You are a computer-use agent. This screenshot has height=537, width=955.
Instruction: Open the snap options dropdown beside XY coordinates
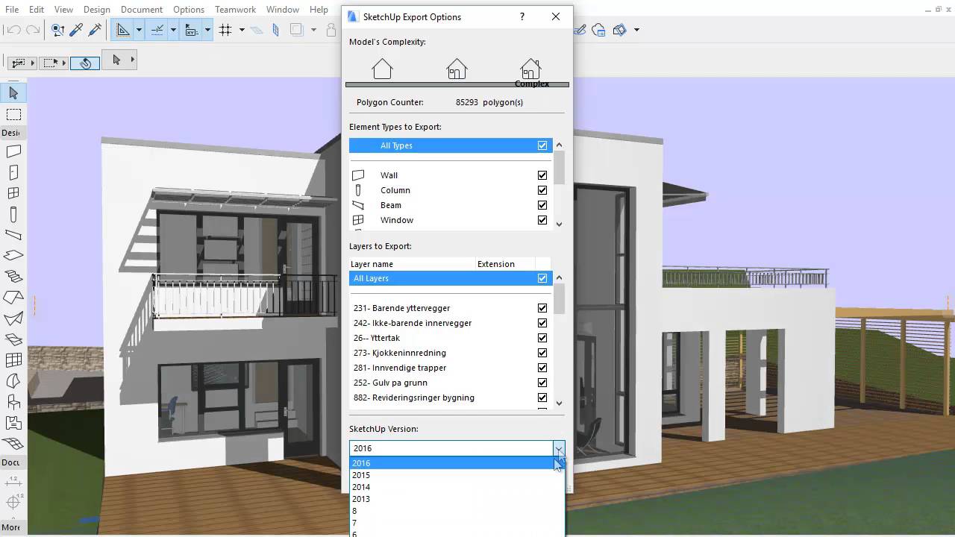(207, 30)
